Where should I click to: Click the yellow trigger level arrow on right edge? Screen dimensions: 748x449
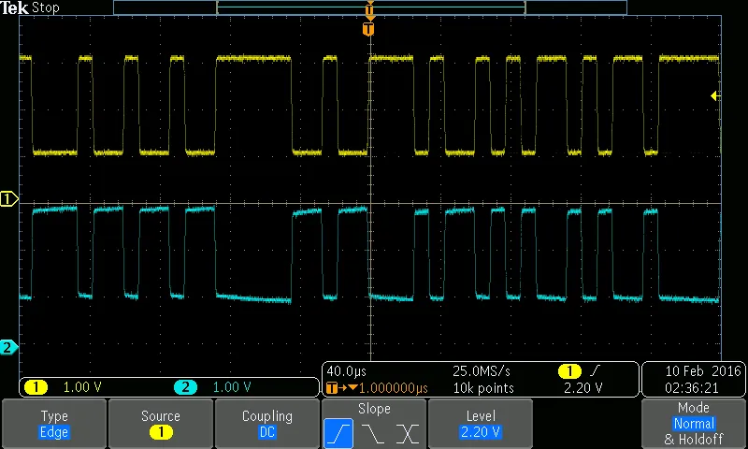pyautogui.click(x=715, y=95)
